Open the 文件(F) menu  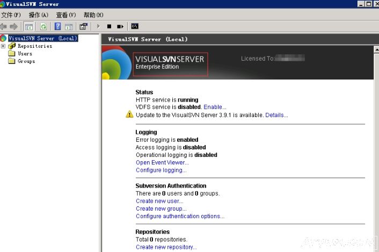tap(11, 15)
